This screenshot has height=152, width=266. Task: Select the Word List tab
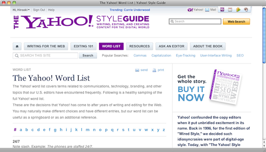click(111, 46)
